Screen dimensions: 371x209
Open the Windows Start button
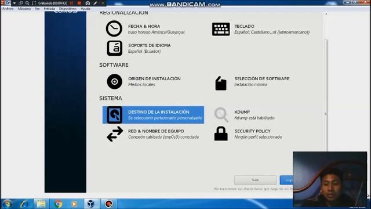pos(7,204)
